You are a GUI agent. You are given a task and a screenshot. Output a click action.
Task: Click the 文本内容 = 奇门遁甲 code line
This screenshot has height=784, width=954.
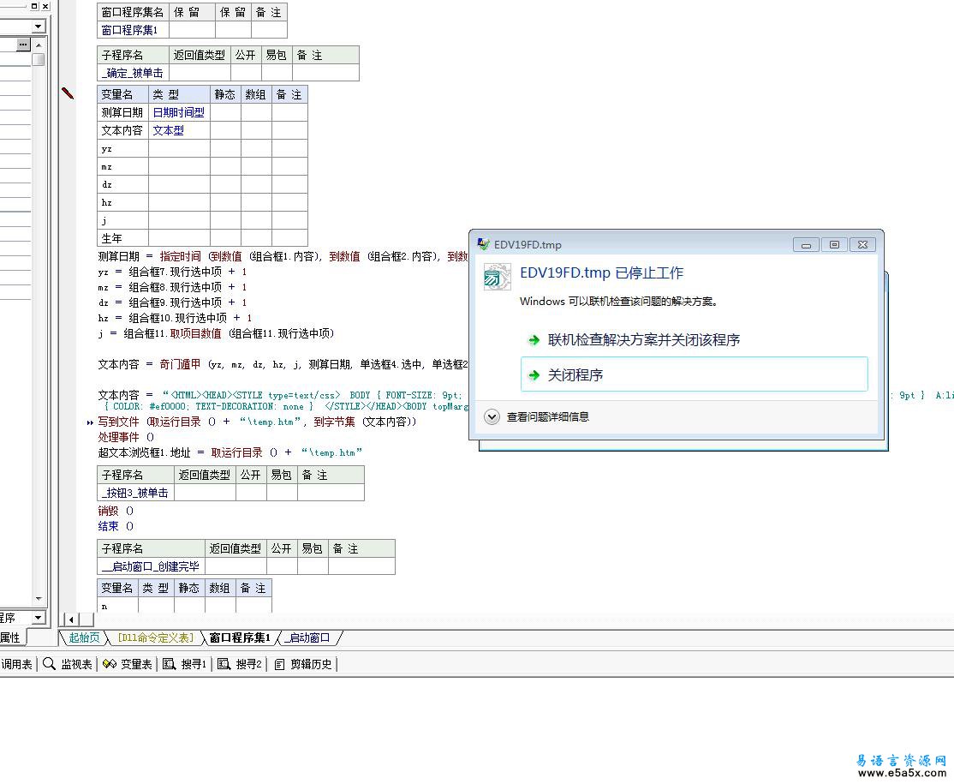click(283, 364)
